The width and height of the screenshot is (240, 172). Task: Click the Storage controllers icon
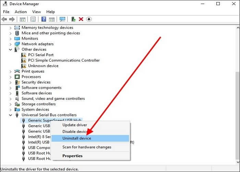[x=17, y=104]
